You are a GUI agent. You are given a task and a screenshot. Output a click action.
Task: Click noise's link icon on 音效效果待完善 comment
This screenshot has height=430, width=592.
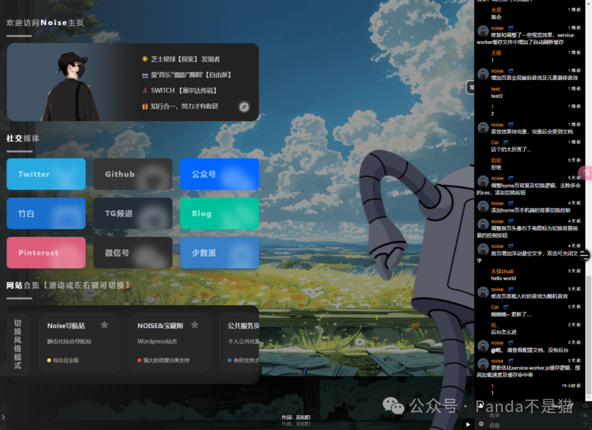511,125
